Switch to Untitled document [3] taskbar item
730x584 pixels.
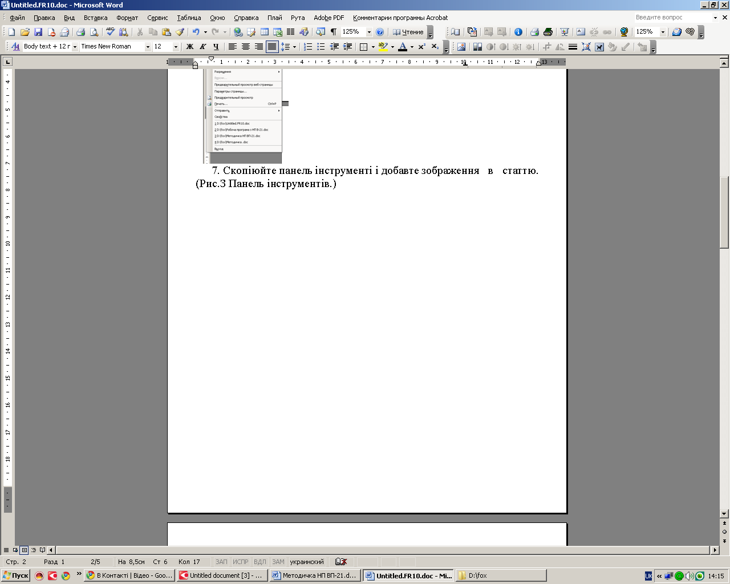pos(222,575)
